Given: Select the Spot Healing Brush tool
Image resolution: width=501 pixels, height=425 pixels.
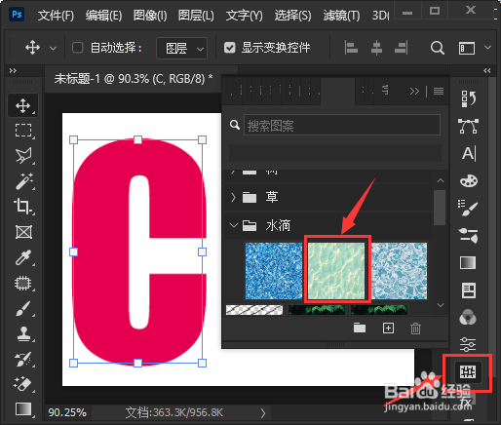Looking at the screenshot, I should (x=22, y=284).
